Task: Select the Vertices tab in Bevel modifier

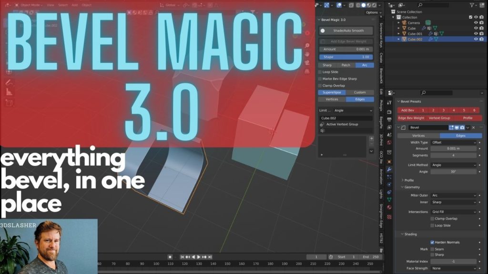Action: click(418, 136)
